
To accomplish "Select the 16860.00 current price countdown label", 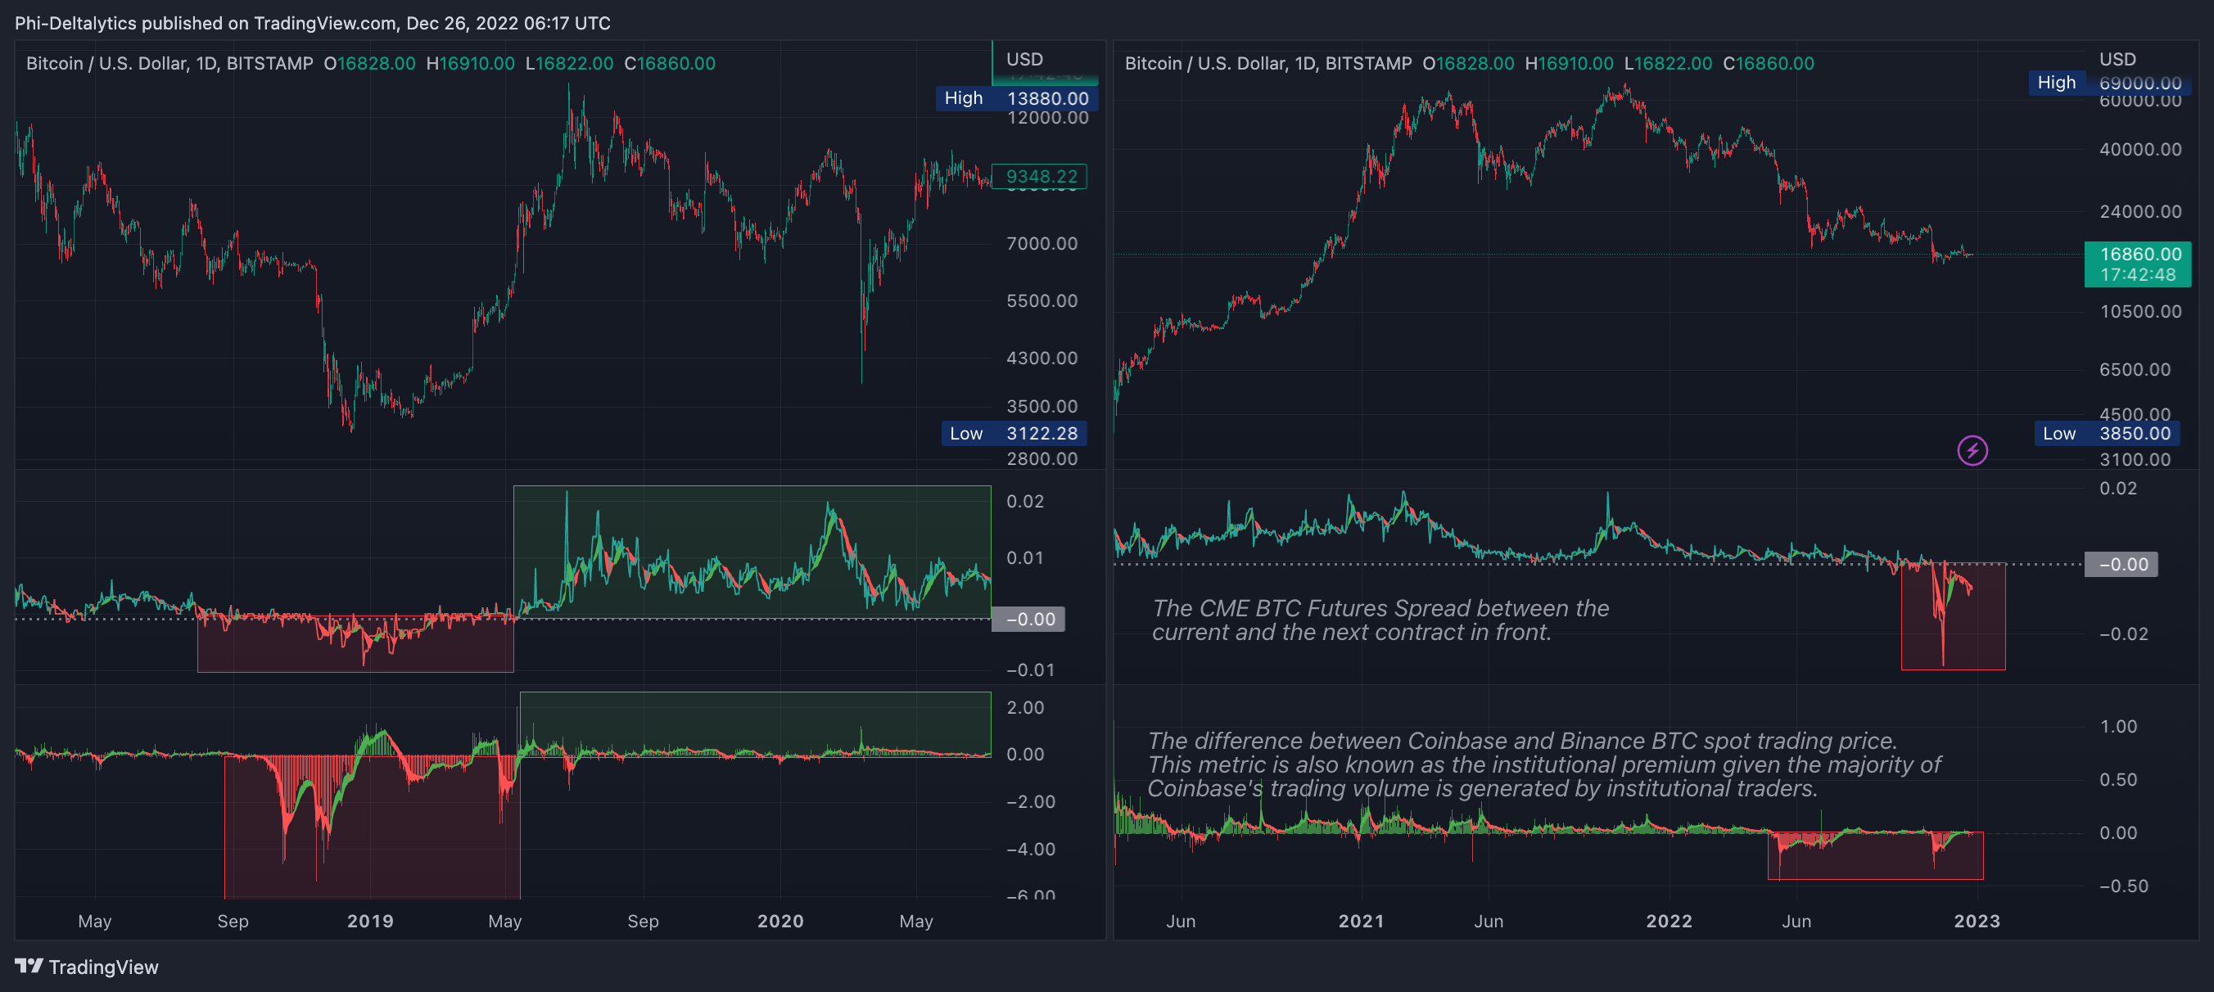I will click(x=2137, y=264).
